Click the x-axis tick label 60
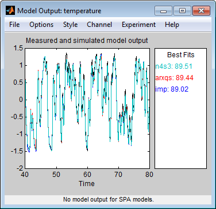216x209 pixels. (x=87, y=175)
